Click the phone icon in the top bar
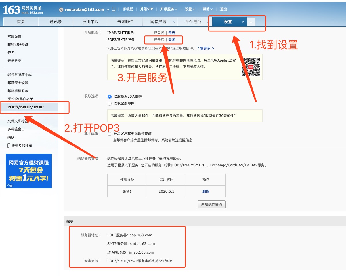Image resolution: width=346 pixels, height=276 pixels. point(114,9)
